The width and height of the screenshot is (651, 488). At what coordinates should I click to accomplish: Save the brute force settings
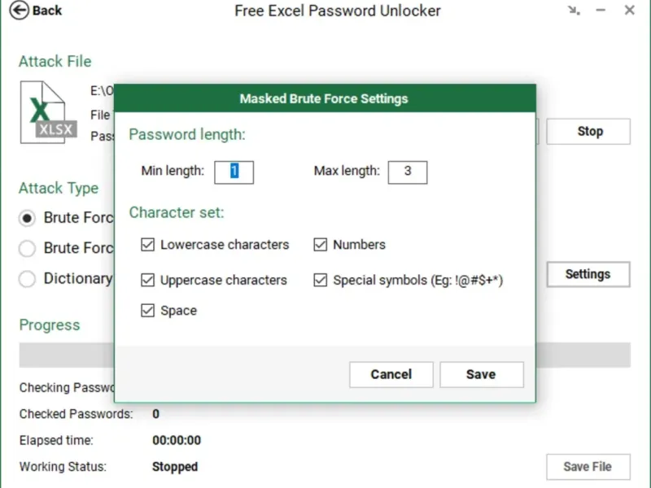pyautogui.click(x=482, y=374)
